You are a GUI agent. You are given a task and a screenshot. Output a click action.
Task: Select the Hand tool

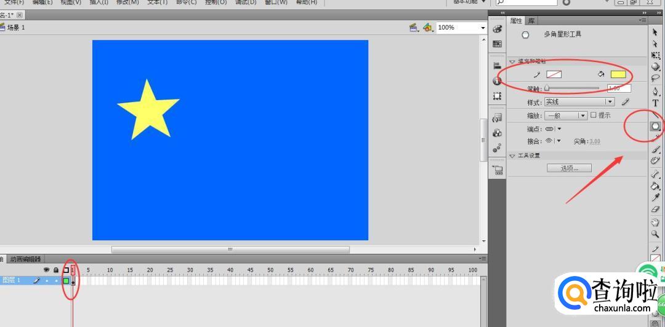(656, 222)
